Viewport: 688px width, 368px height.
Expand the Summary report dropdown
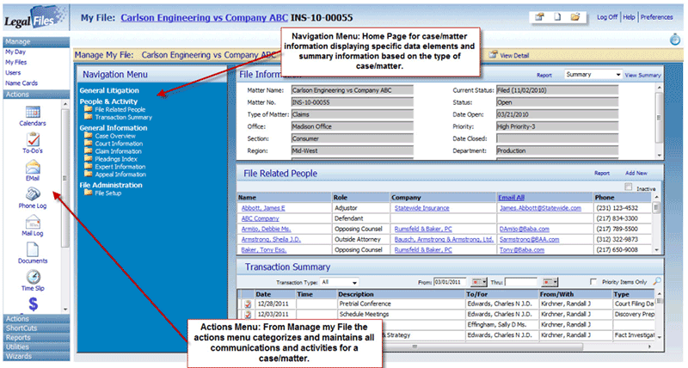pos(593,75)
